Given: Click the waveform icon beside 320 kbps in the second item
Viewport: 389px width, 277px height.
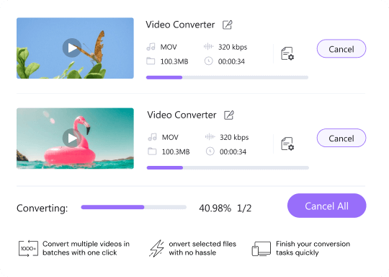Looking at the screenshot, I should 210,136.
